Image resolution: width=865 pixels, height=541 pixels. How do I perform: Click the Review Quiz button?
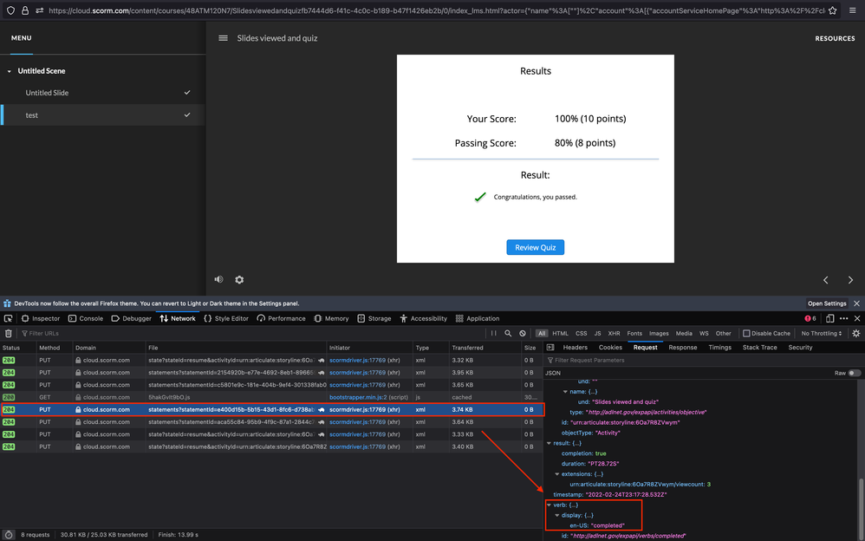click(536, 247)
